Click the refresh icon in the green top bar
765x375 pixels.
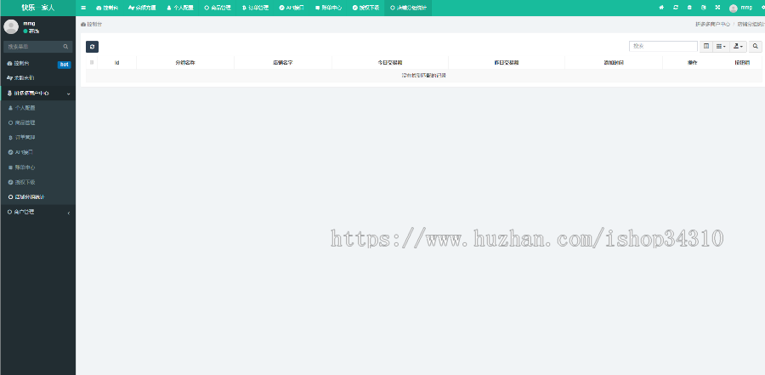click(676, 8)
